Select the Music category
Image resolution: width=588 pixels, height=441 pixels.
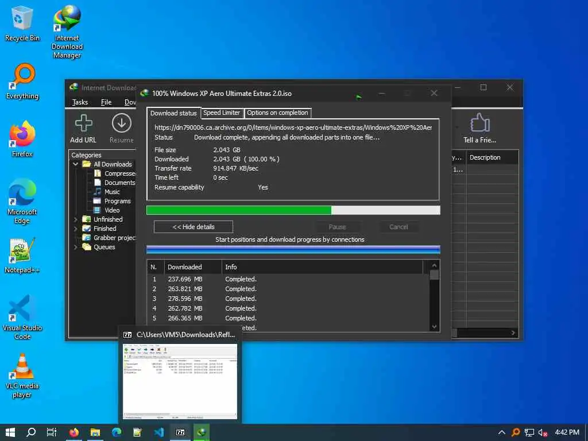coord(107,192)
